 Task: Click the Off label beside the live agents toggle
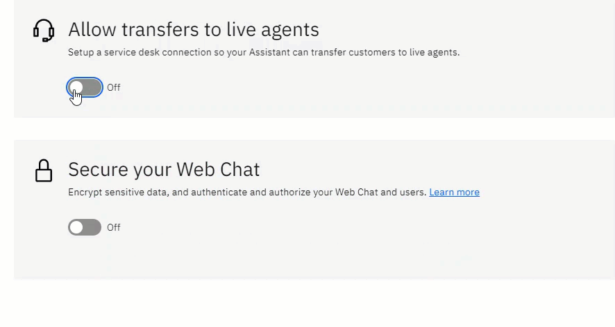tap(114, 87)
